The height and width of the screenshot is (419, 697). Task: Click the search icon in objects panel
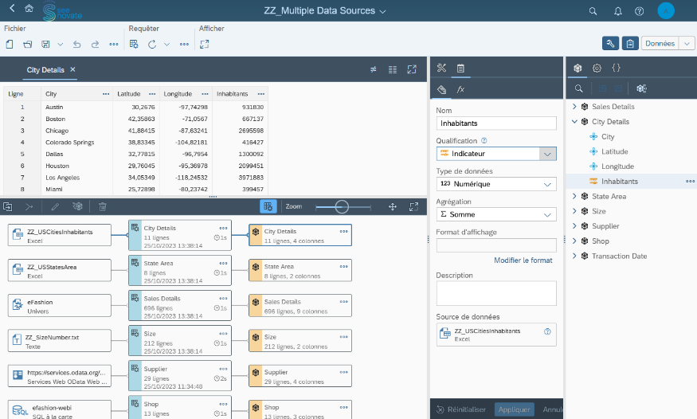[579, 88]
